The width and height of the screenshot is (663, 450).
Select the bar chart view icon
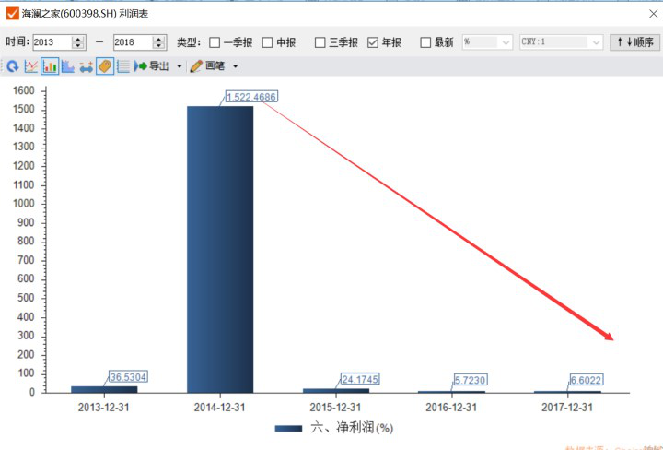(50, 66)
